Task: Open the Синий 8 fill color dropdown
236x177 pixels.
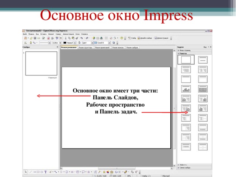Action: (x=109, y=43)
